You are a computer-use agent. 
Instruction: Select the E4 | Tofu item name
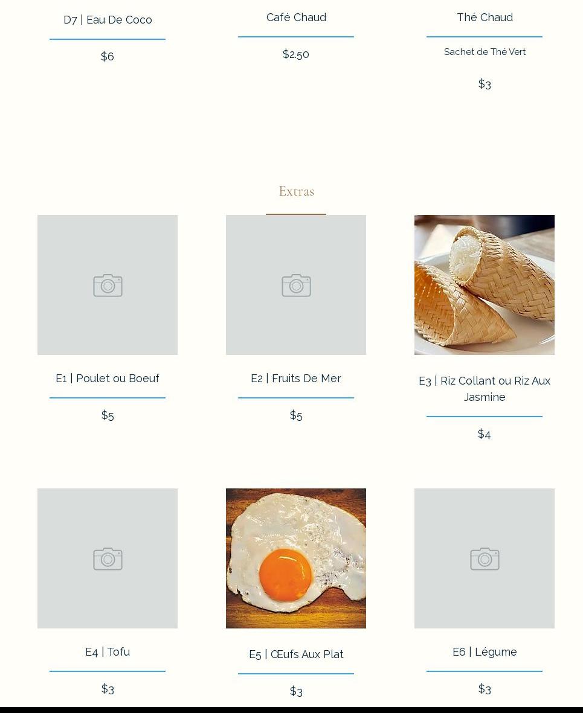pyautogui.click(x=108, y=651)
